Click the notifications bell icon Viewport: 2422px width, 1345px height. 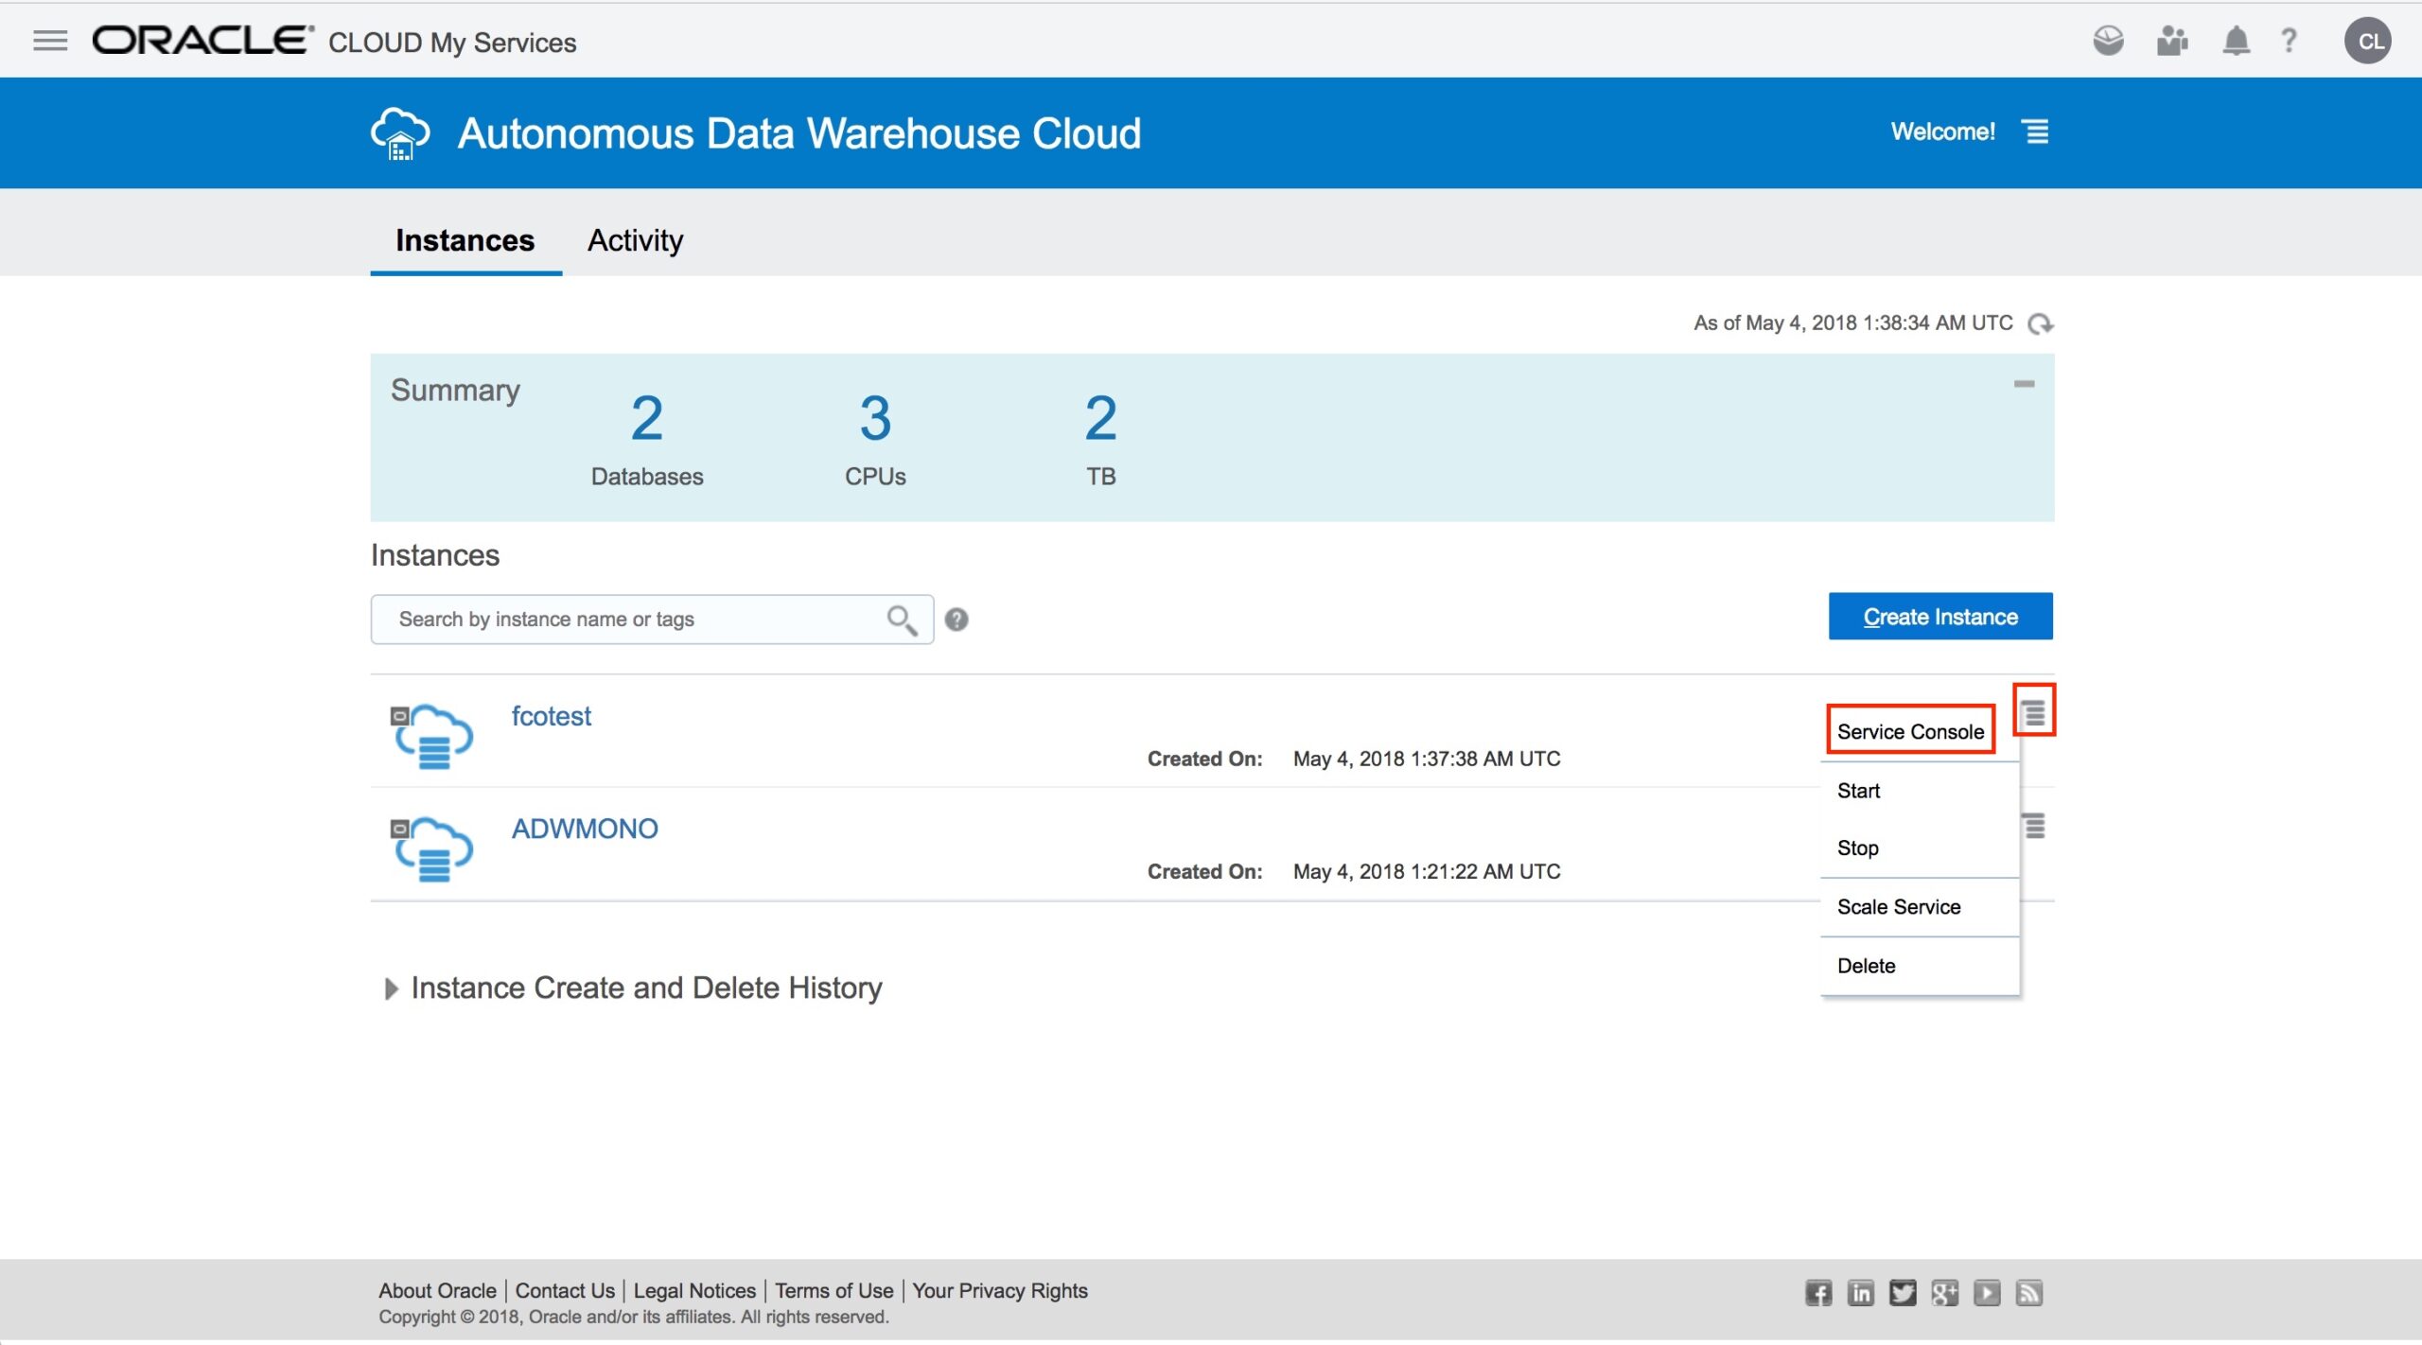(2235, 41)
